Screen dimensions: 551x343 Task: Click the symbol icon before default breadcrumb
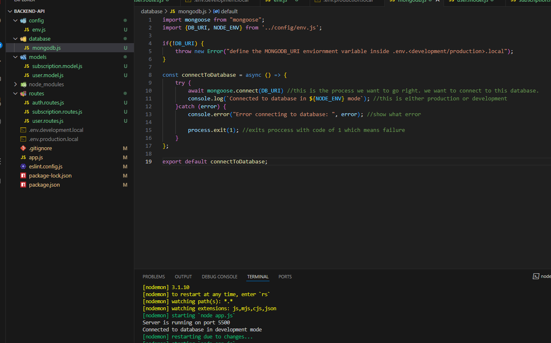(216, 11)
